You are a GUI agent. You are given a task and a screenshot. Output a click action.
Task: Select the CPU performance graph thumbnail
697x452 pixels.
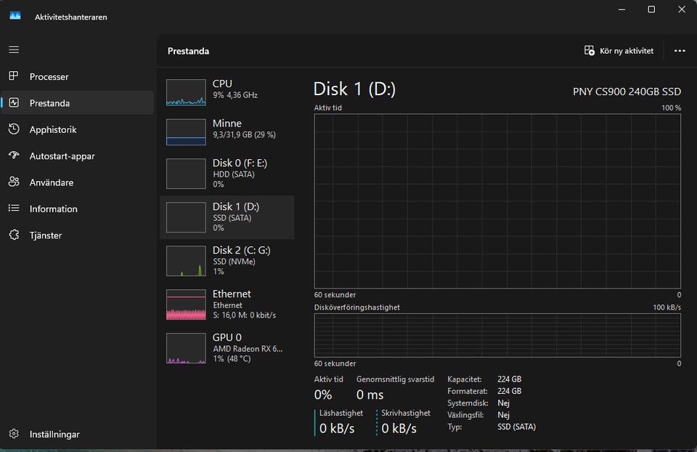pyautogui.click(x=186, y=92)
